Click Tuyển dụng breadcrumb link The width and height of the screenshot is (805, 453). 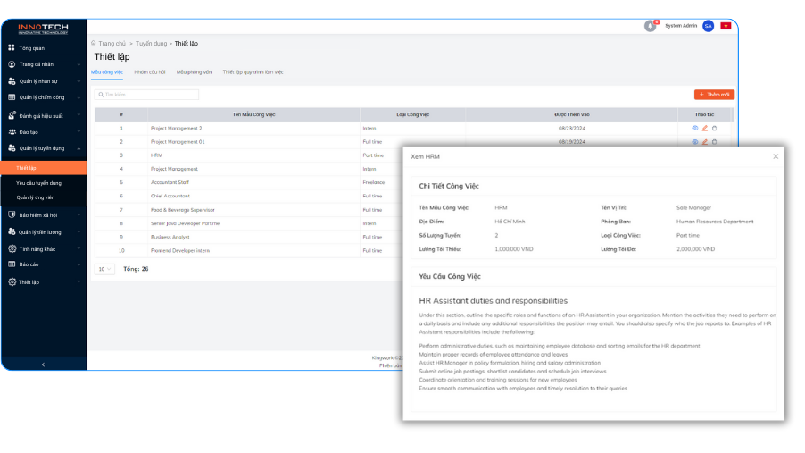(151, 43)
